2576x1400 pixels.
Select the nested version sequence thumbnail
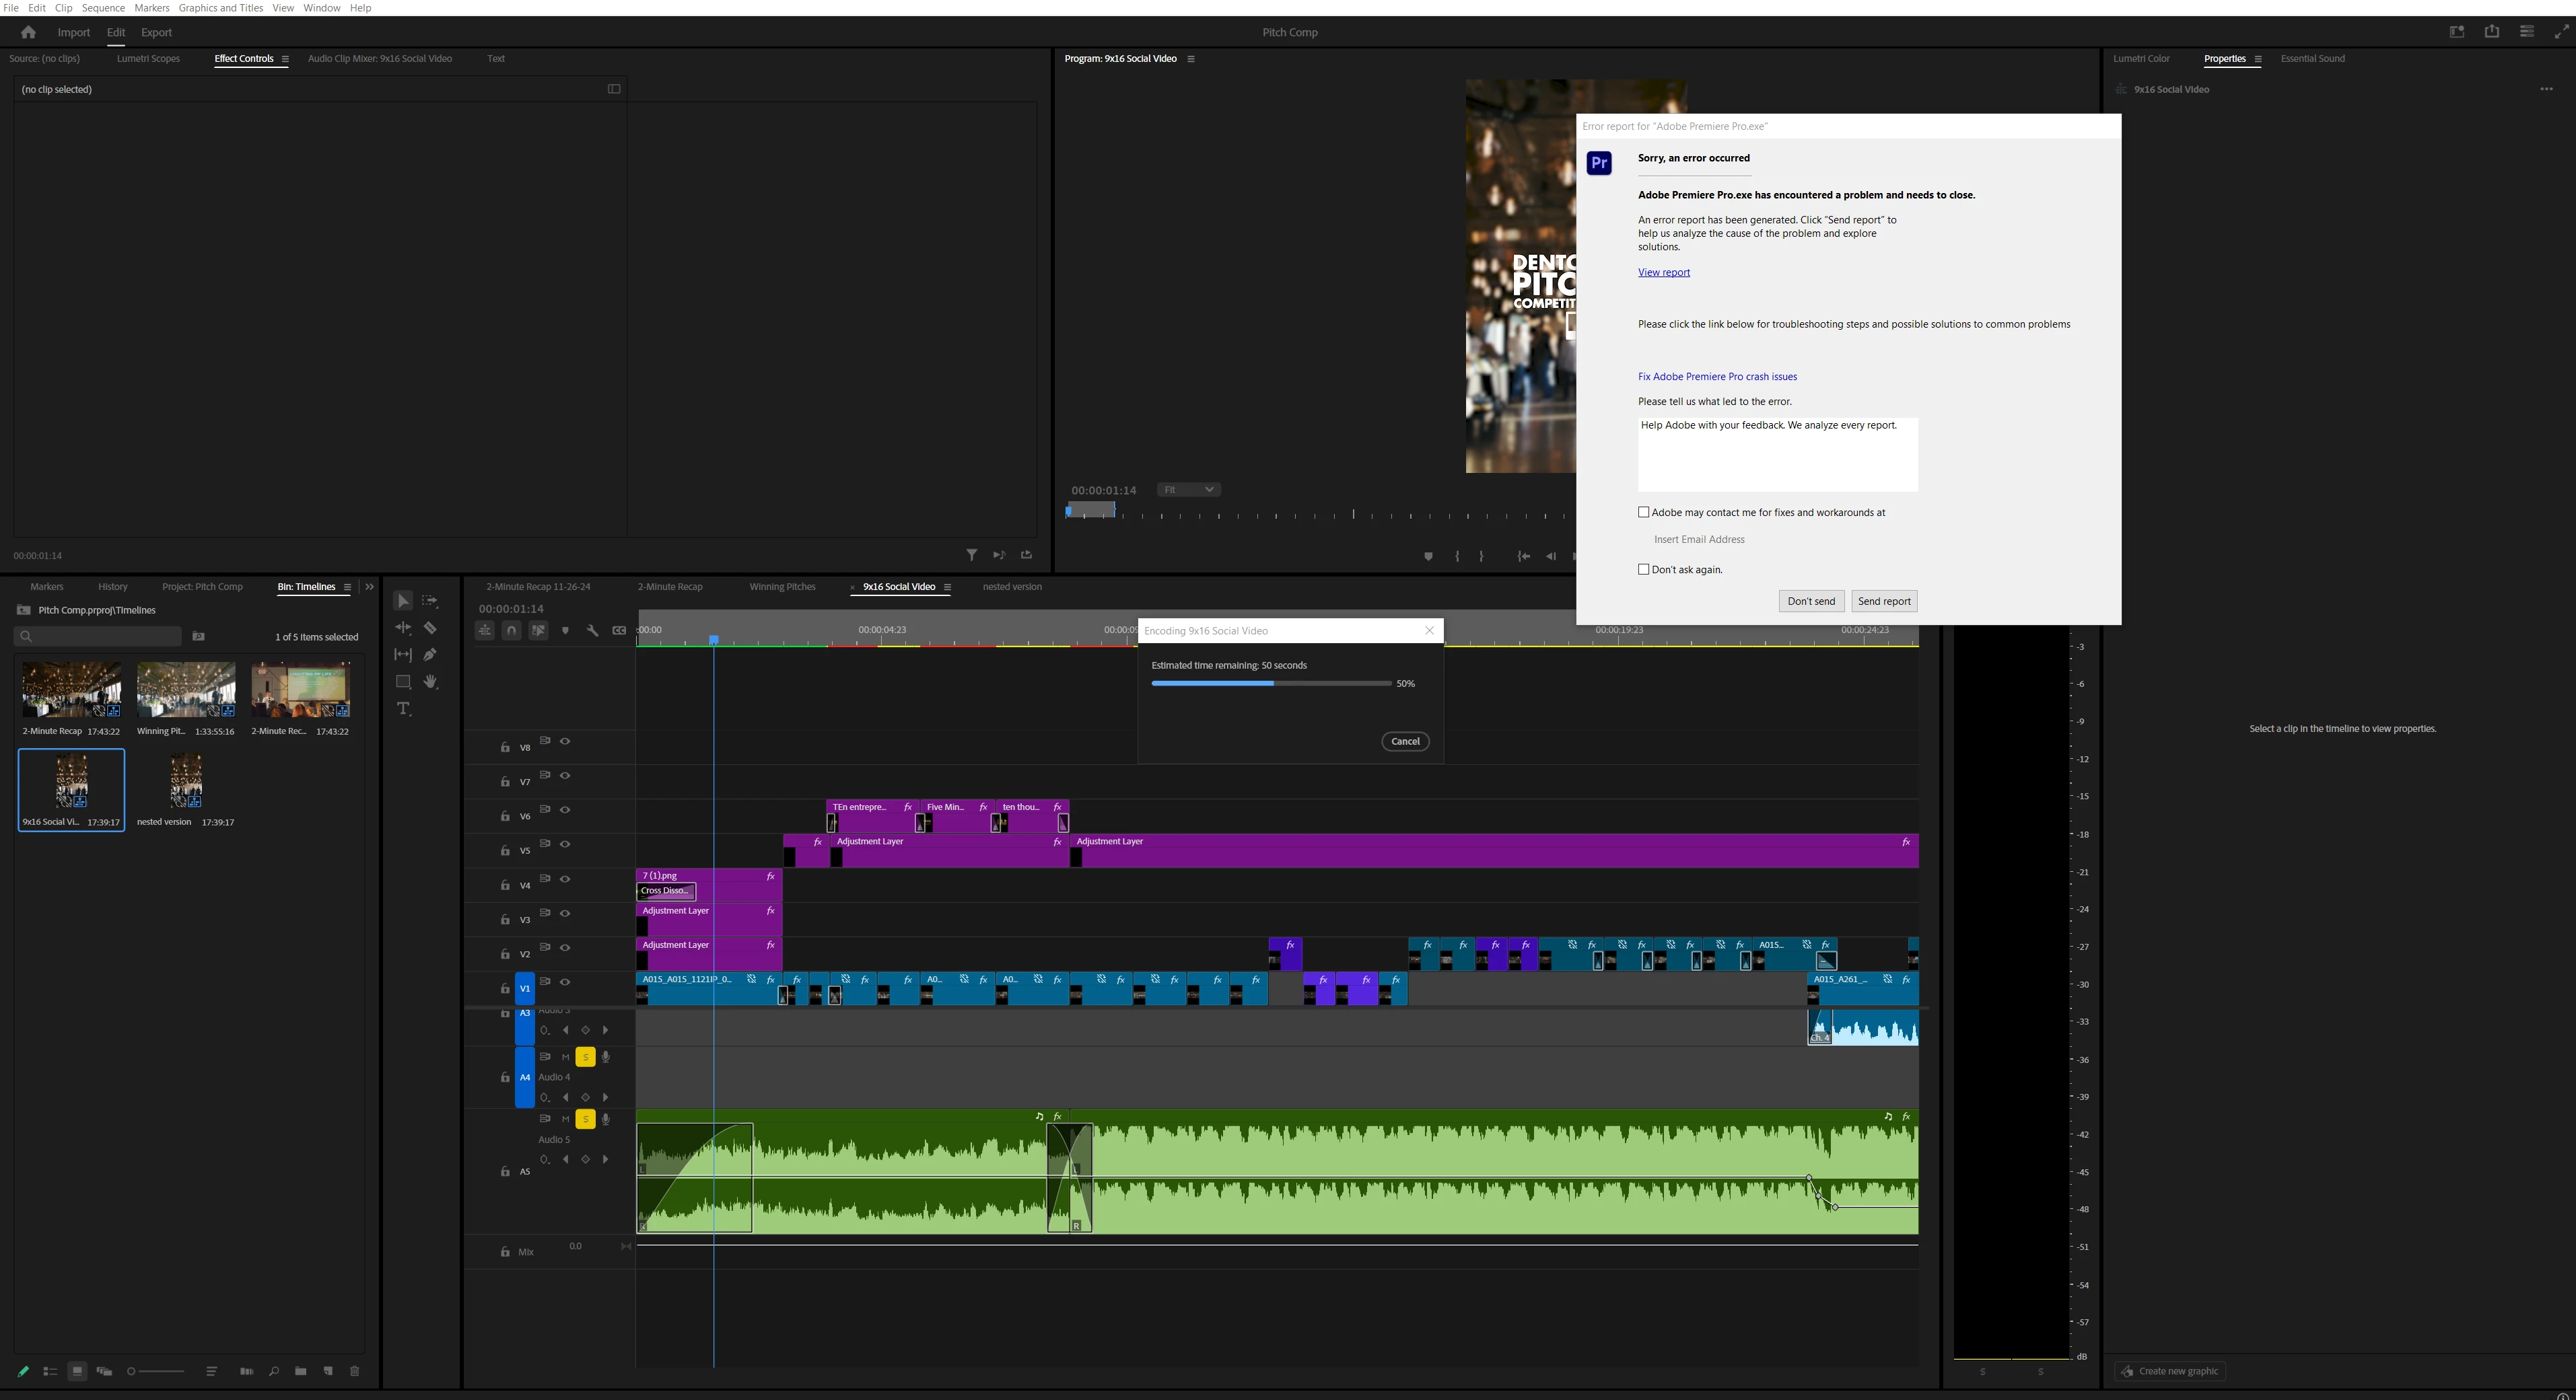[x=186, y=782]
